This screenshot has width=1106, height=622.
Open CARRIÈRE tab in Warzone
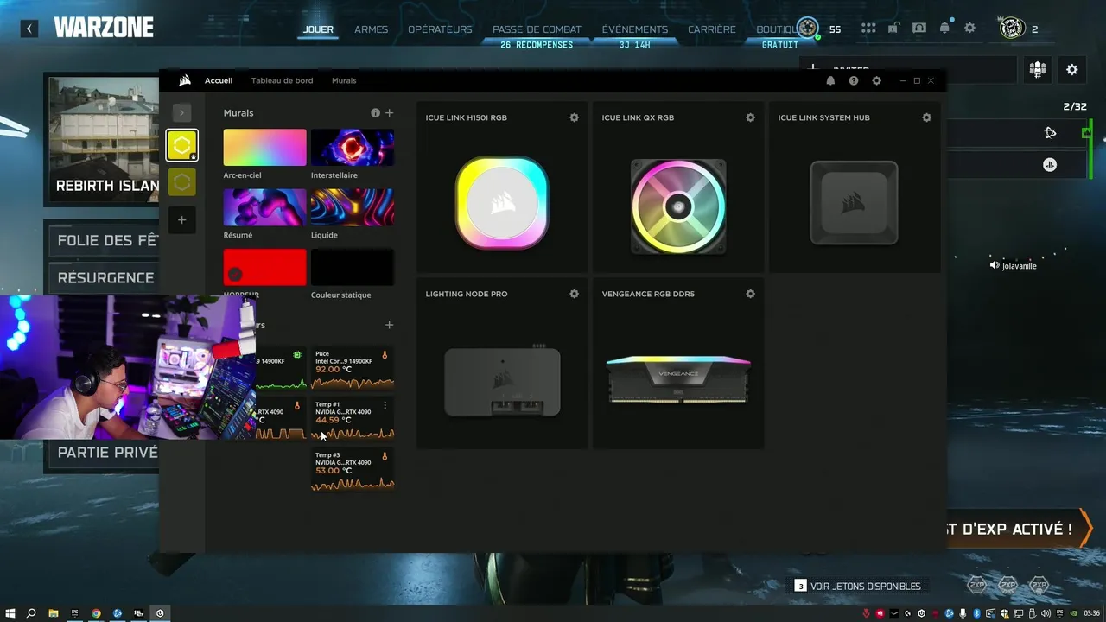pyautogui.click(x=712, y=29)
